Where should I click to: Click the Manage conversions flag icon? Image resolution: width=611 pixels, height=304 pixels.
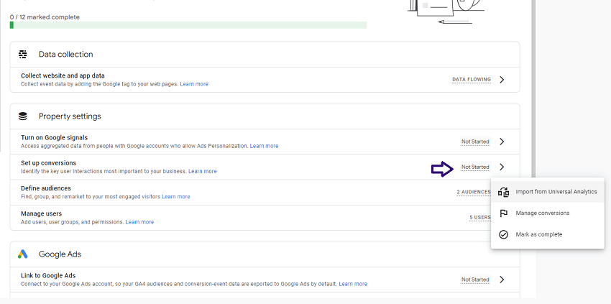pos(503,213)
